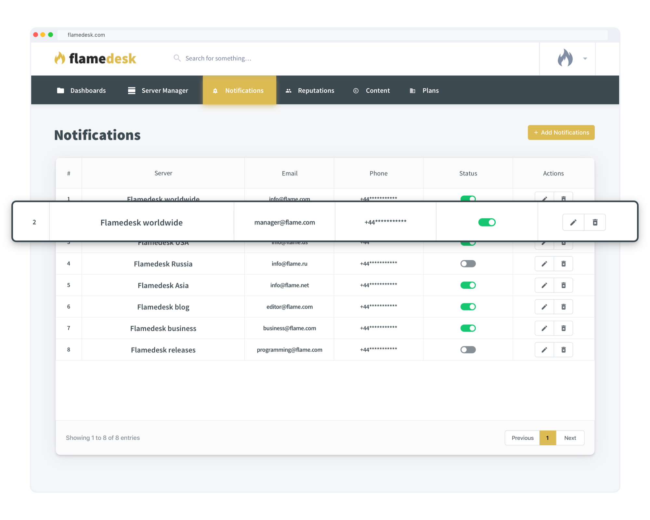Delete the Flamedesk Russia entry
The image size is (650, 520).
564,264
